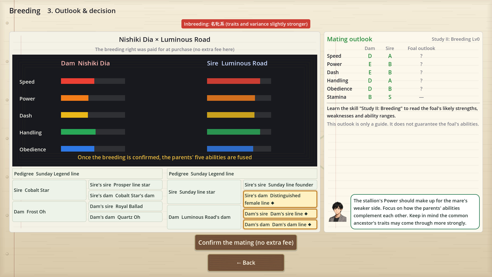Click the dam's B Stamina grade
The width and height of the screenshot is (492, 277).
370,97
